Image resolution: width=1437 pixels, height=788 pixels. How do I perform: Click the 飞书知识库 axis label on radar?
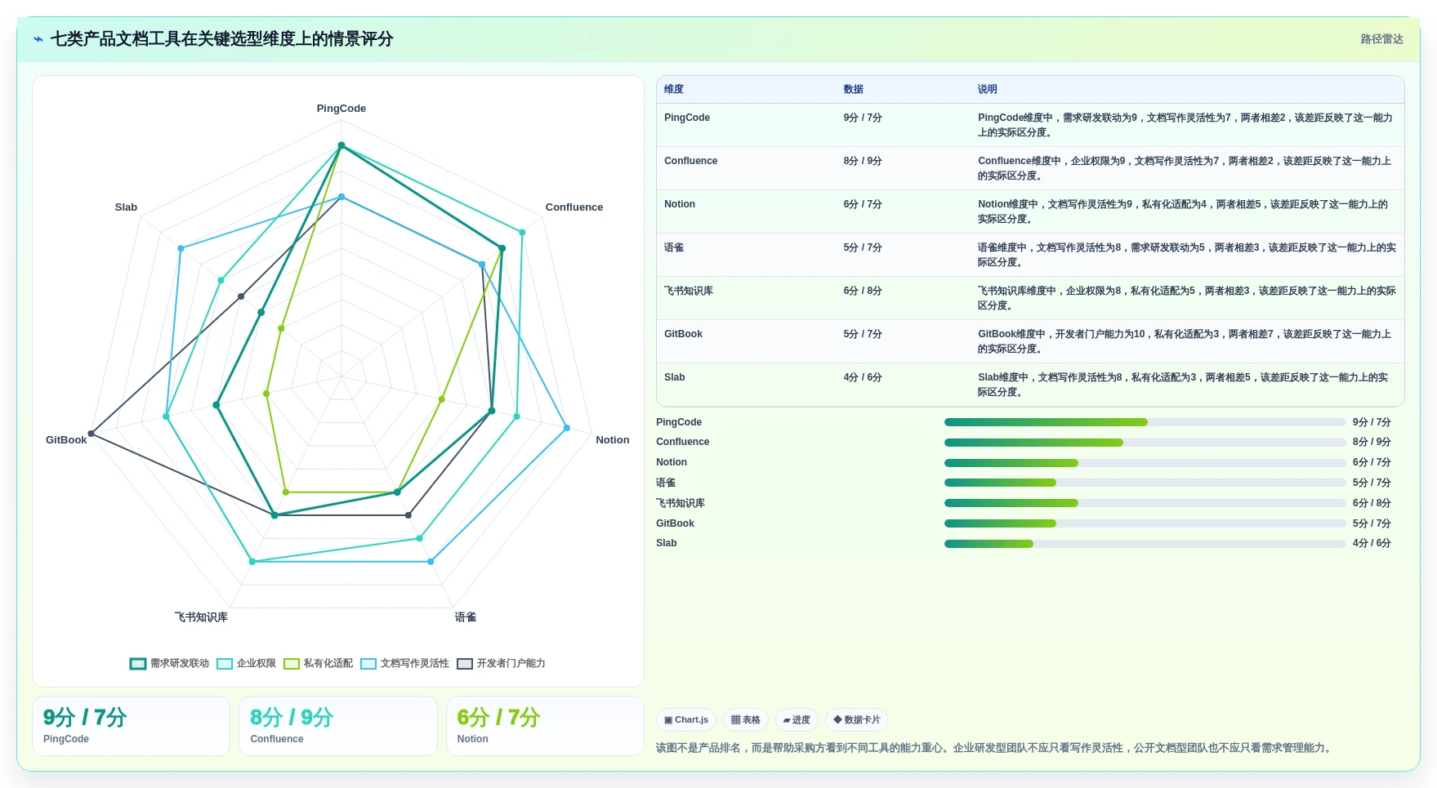click(x=201, y=617)
